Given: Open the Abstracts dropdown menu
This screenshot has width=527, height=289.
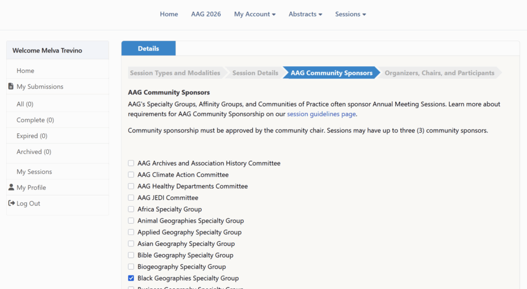Looking at the screenshot, I should [x=305, y=14].
